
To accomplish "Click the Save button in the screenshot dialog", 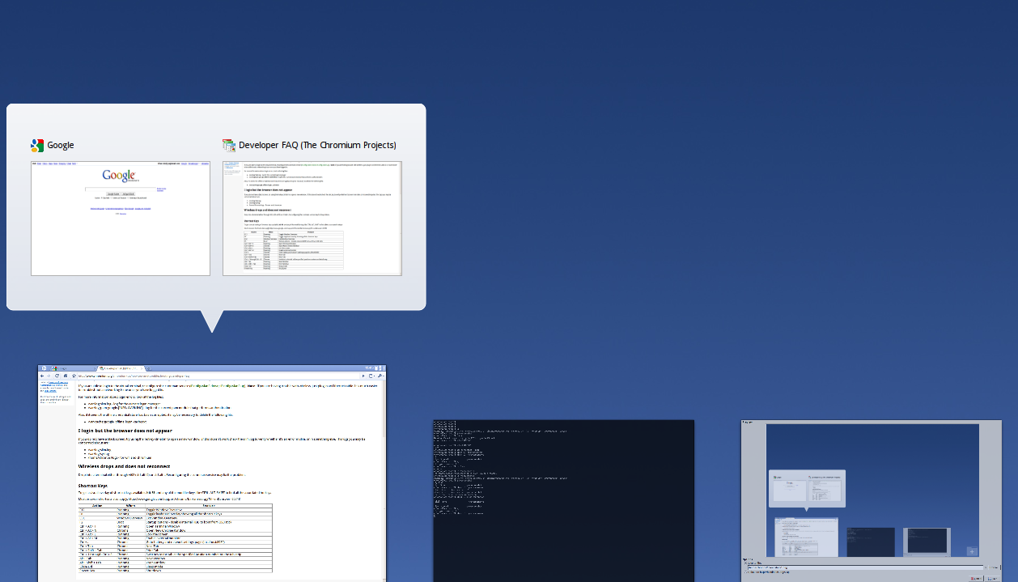I will pyautogui.click(x=991, y=579).
